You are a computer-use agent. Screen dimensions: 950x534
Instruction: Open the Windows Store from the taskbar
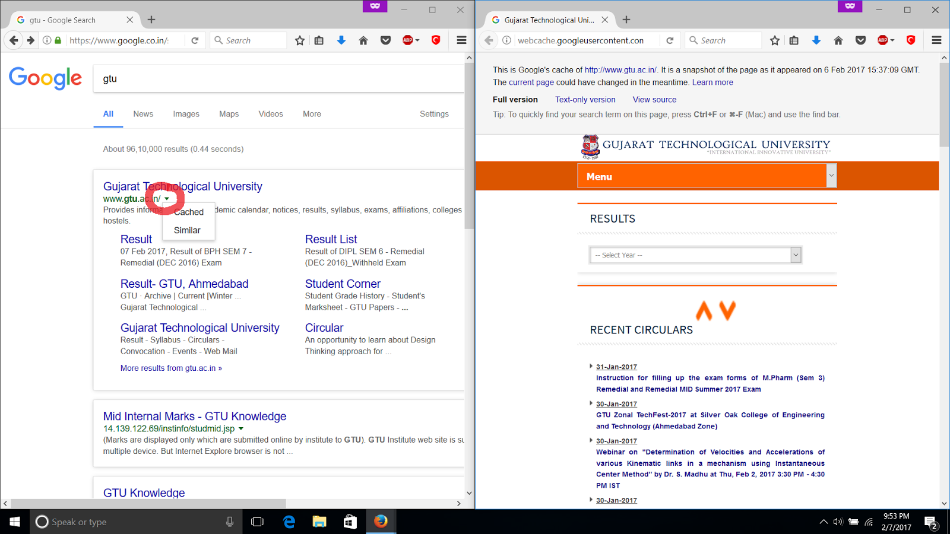coord(350,522)
